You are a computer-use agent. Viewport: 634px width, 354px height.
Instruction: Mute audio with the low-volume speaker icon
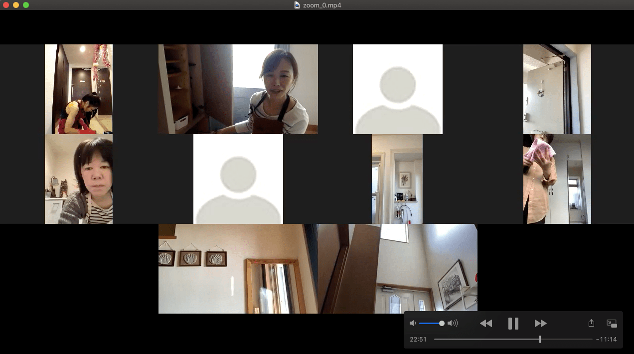(x=412, y=323)
